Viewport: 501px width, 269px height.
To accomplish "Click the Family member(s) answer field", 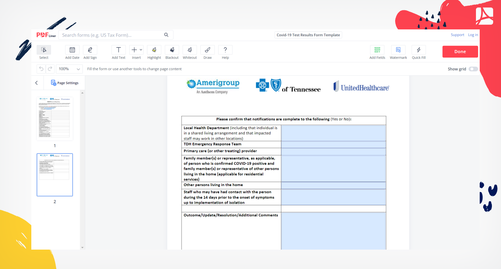I will click(333, 169).
